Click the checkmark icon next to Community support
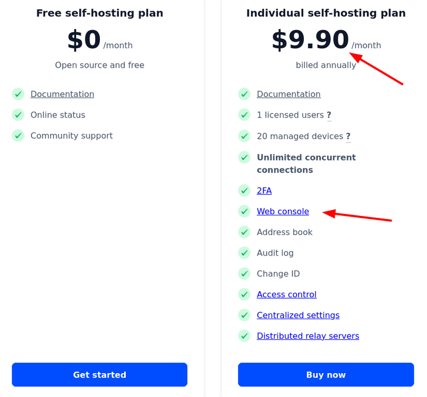427x397 pixels. point(18,136)
